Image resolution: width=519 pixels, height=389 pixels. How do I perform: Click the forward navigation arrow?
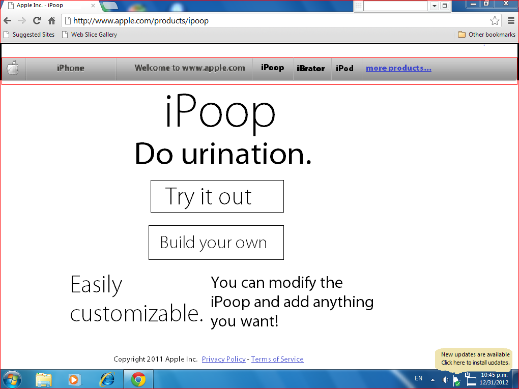[x=21, y=20]
